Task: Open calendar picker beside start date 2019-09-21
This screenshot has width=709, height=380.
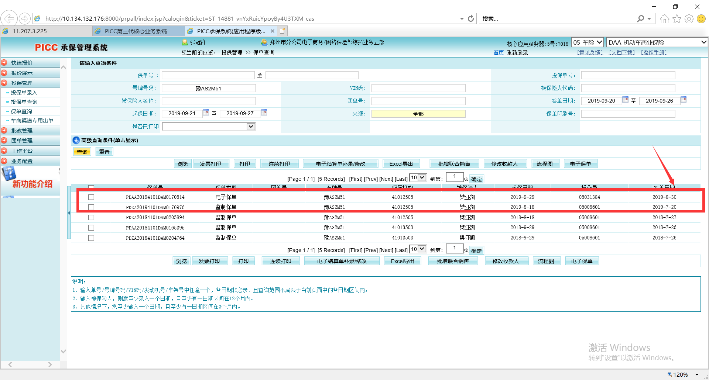Action: coord(206,113)
